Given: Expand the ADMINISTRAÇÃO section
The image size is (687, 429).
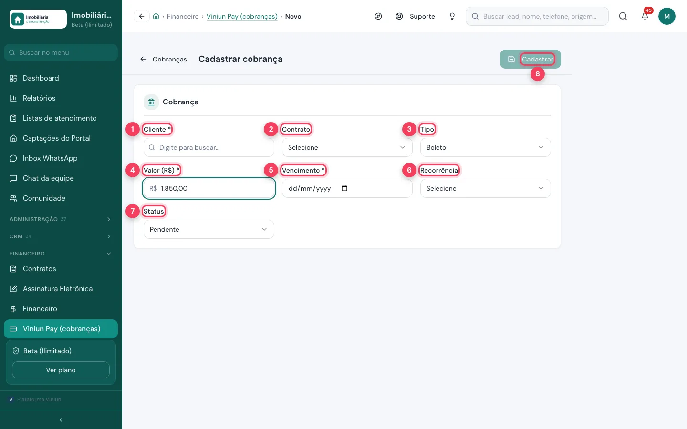Looking at the screenshot, I should coord(61,219).
